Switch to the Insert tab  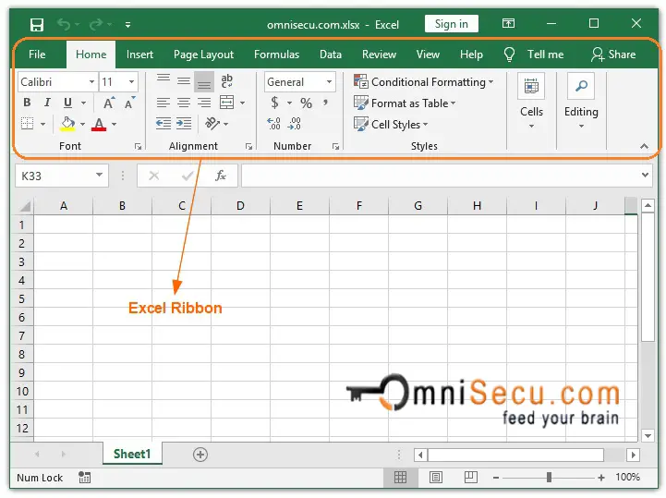tap(139, 55)
